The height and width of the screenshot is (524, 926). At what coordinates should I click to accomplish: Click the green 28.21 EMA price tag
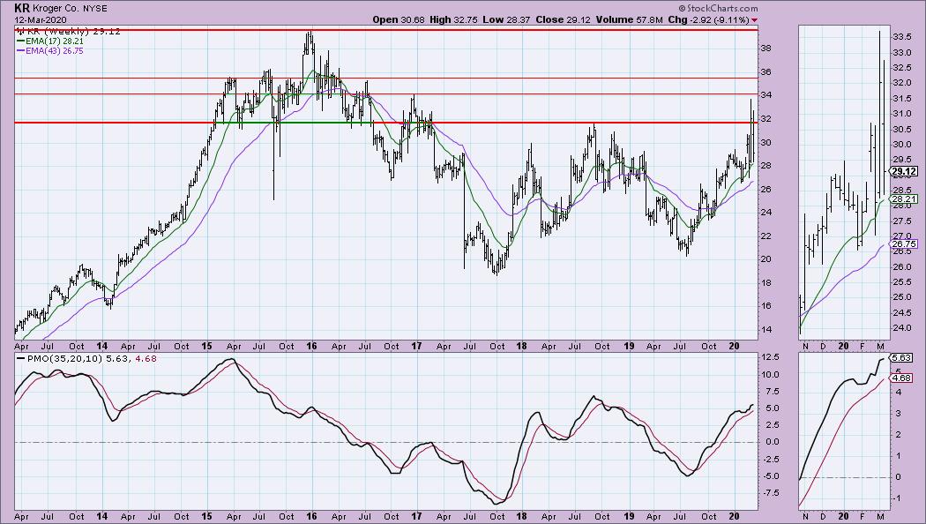(904, 199)
